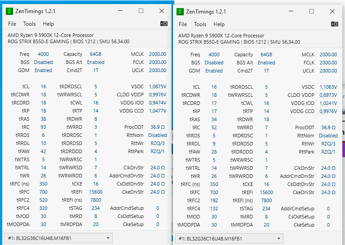Maximize the left ZenTimings window
Viewport: 345px width, 245px height.
point(141,11)
